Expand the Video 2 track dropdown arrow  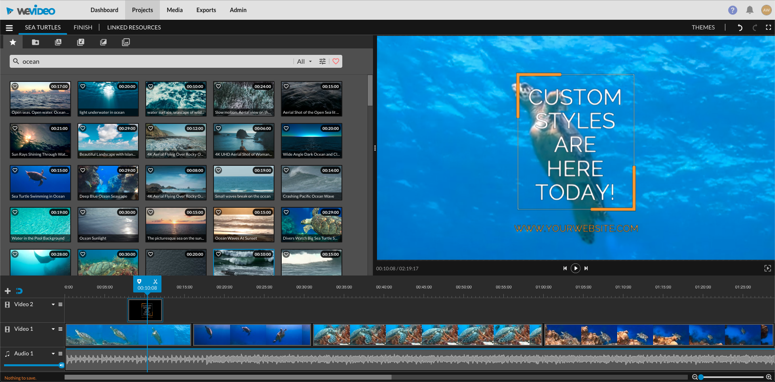[x=53, y=305]
